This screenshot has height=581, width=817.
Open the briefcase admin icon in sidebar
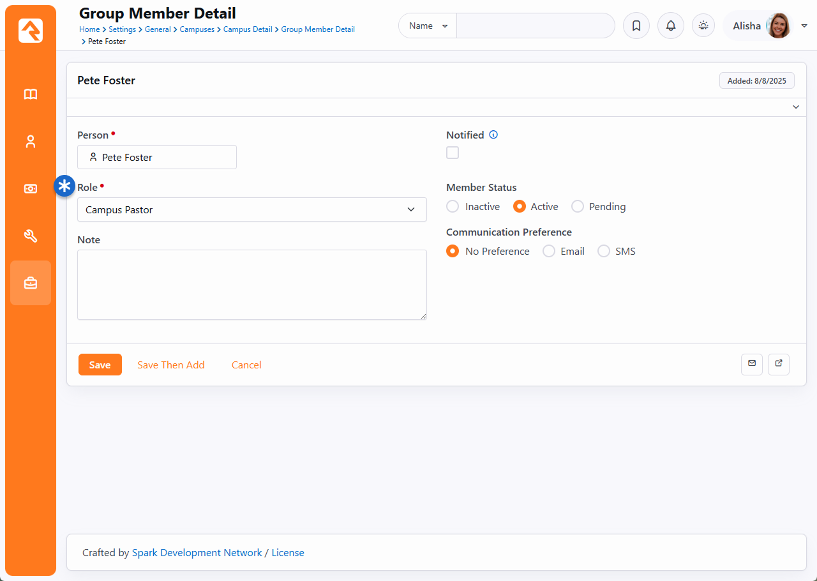point(31,283)
